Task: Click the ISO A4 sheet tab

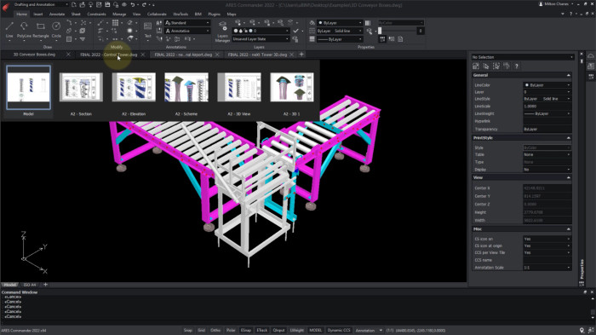Action: pyautogui.click(x=30, y=285)
